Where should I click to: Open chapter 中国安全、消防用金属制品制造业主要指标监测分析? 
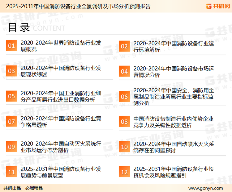point(174,96)
